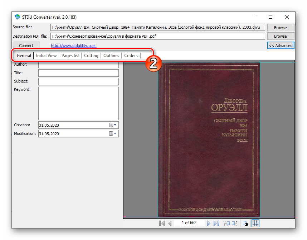Viewport: 307px width, 240px height.
Task: Advance to the next page
Action: click(x=209, y=223)
